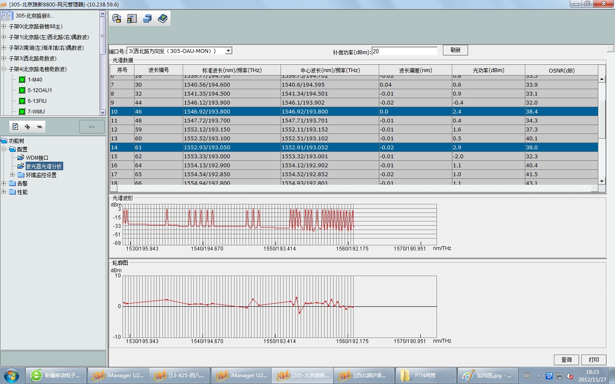Click the 功能树 root folder icon
This screenshot has width=615, height=384.
(4, 141)
